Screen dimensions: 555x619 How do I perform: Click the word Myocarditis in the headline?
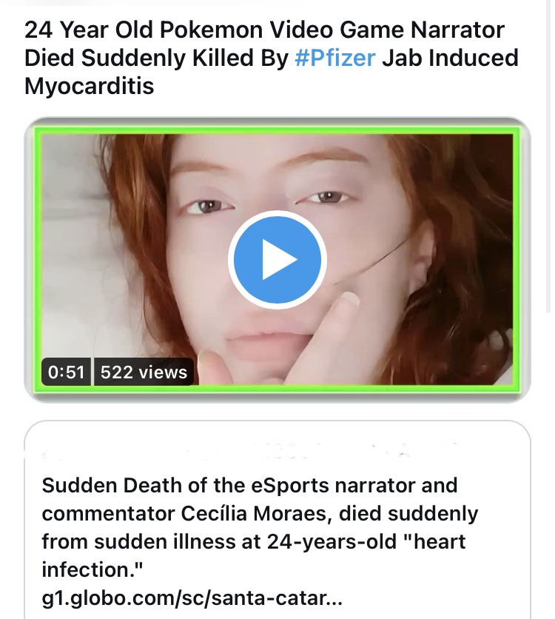tap(89, 86)
